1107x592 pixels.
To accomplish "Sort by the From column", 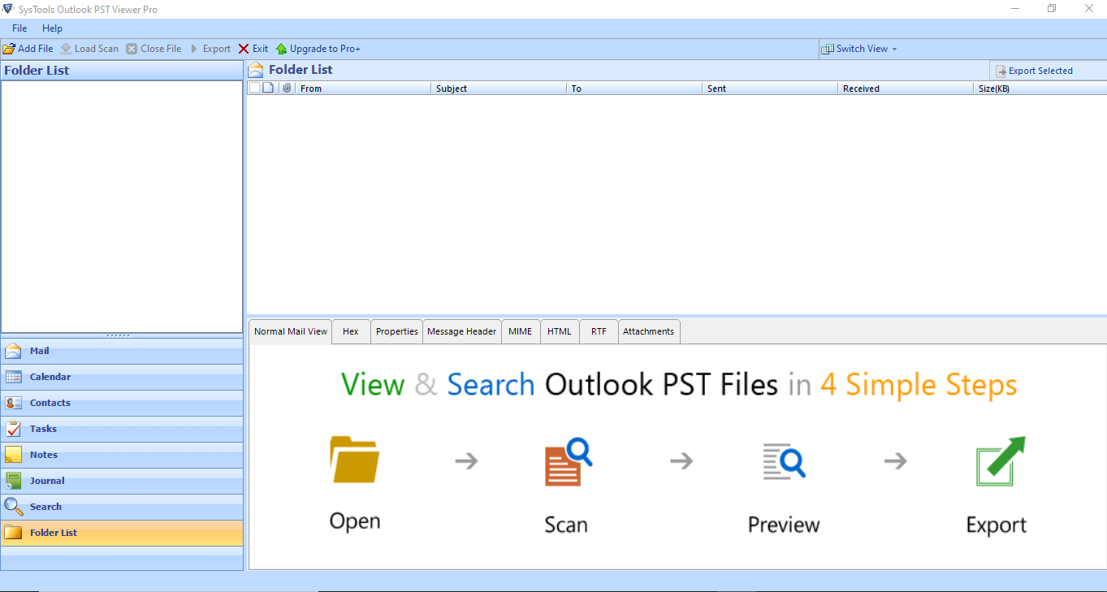I will 362,89.
